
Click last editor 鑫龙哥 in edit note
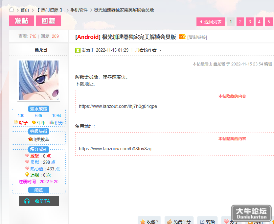click(219, 64)
